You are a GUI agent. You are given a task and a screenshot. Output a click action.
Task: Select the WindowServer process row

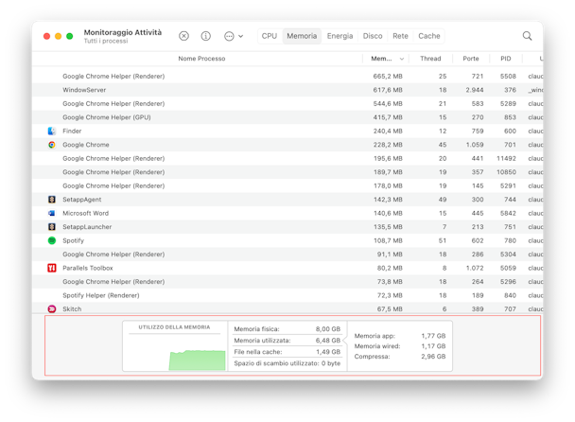point(287,90)
